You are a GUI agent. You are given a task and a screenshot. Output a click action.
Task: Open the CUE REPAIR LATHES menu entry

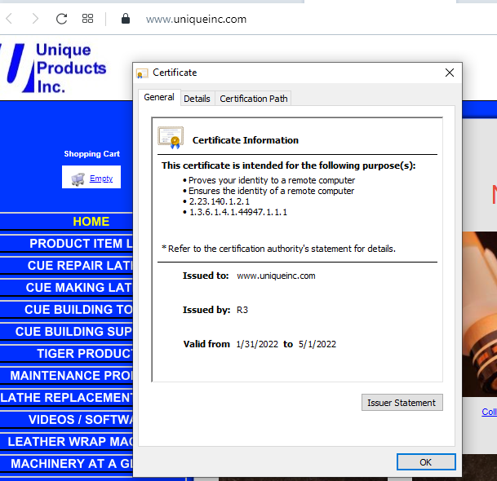(66, 265)
